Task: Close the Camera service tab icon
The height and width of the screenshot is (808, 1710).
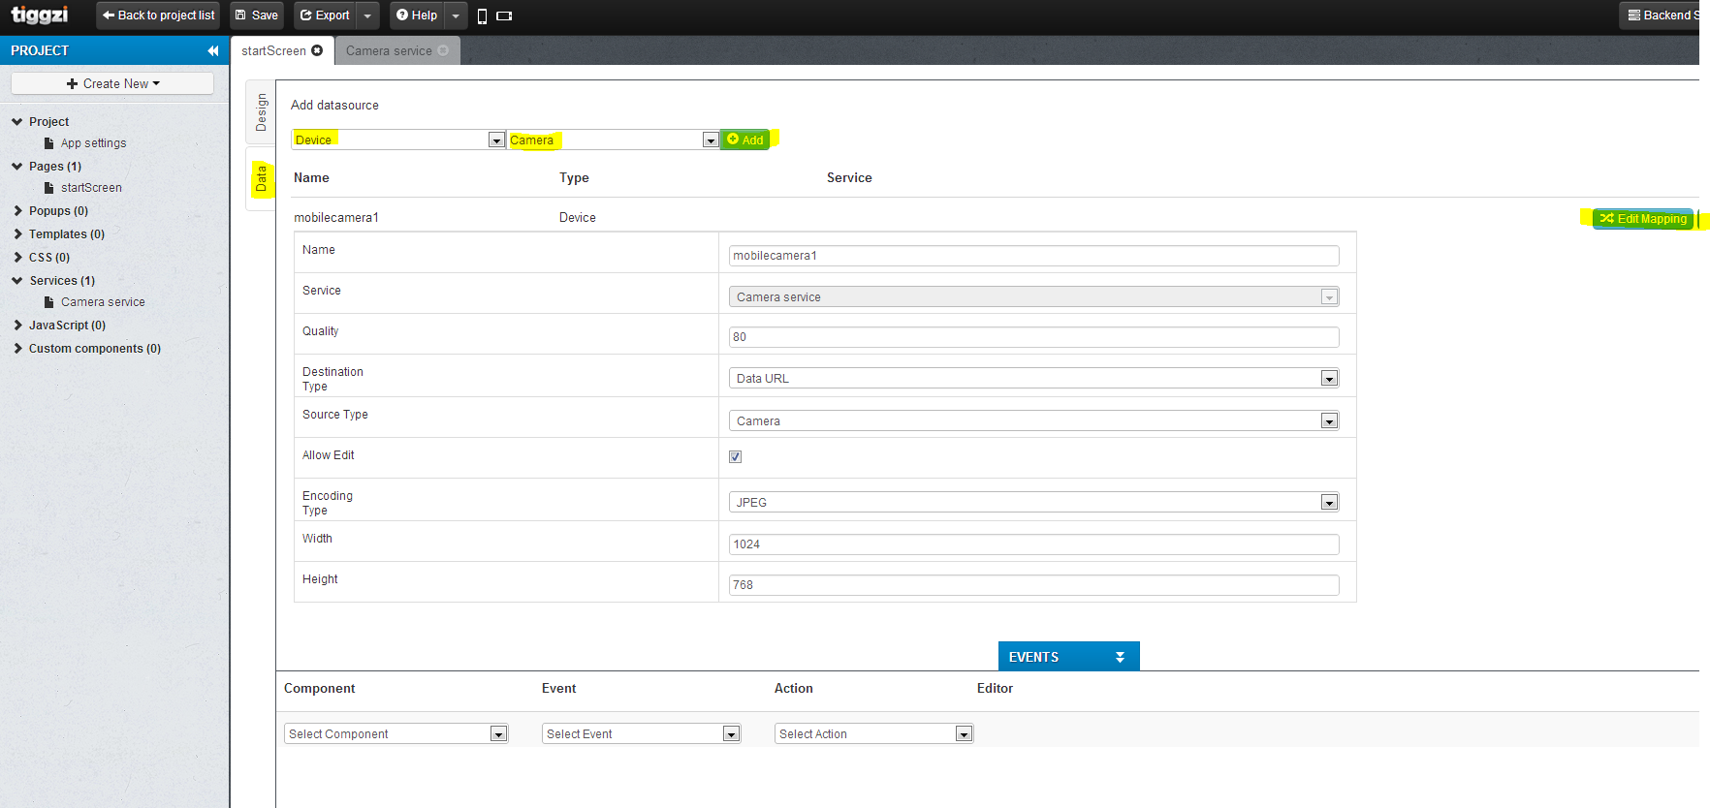Action: (x=443, y=50)
